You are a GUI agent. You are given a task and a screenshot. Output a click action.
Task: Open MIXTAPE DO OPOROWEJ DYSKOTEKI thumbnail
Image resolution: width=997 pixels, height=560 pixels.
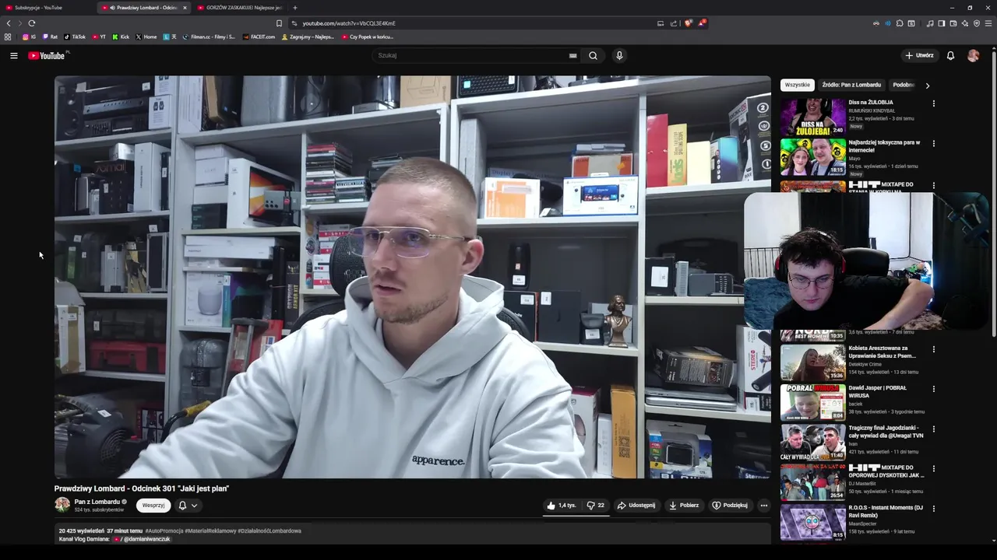click(x=812, y=482)
